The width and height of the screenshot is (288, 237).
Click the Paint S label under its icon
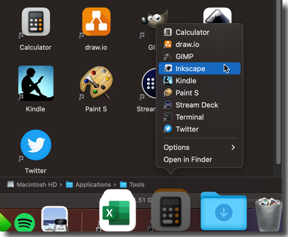click(x=96, y=109)
